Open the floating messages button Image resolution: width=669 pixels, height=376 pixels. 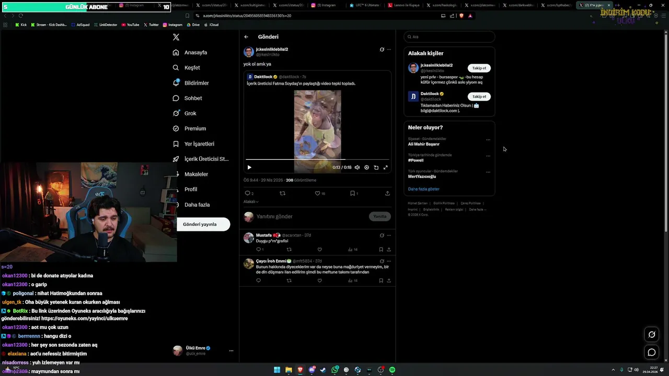652,352
